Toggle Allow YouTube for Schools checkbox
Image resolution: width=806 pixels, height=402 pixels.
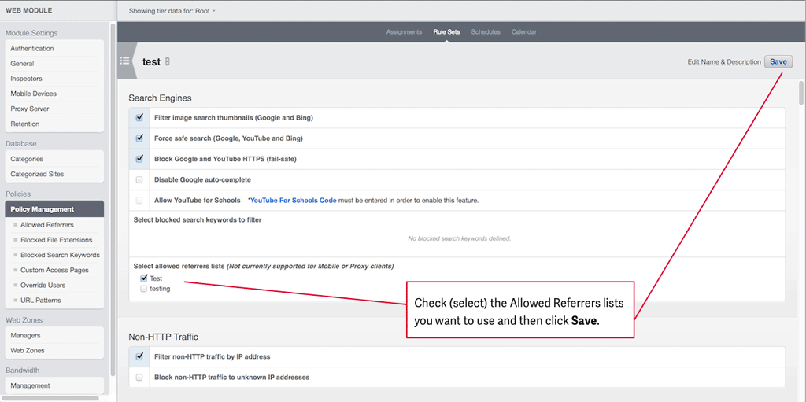click(139, 201)
